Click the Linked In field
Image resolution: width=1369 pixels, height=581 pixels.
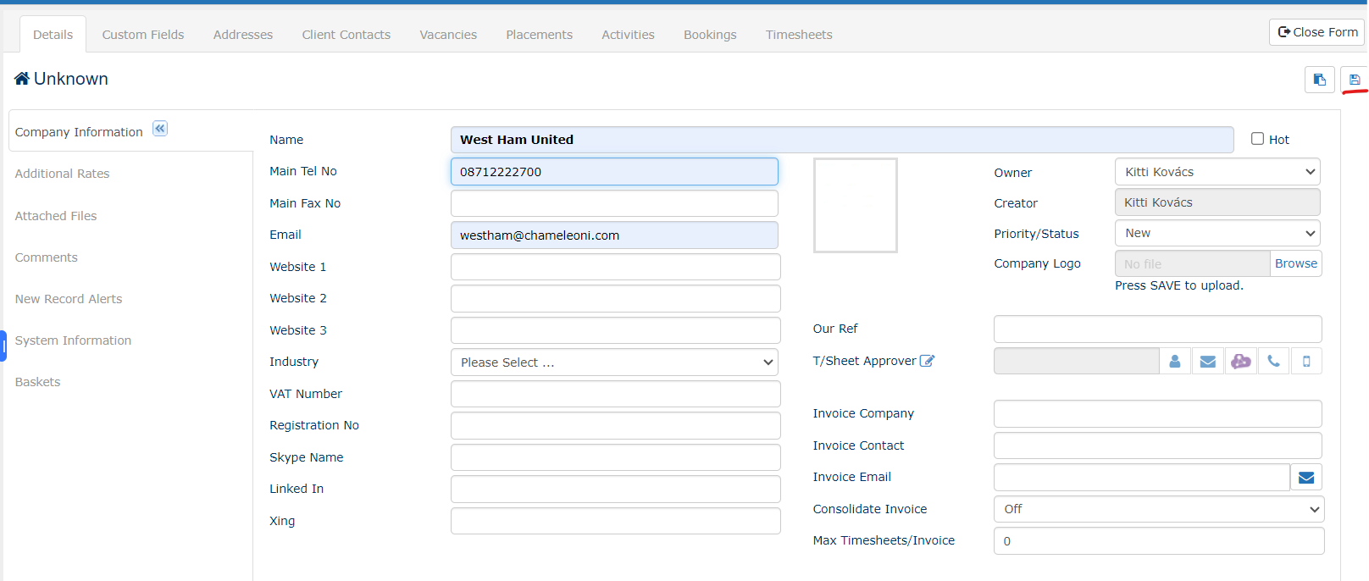point(616,490)
